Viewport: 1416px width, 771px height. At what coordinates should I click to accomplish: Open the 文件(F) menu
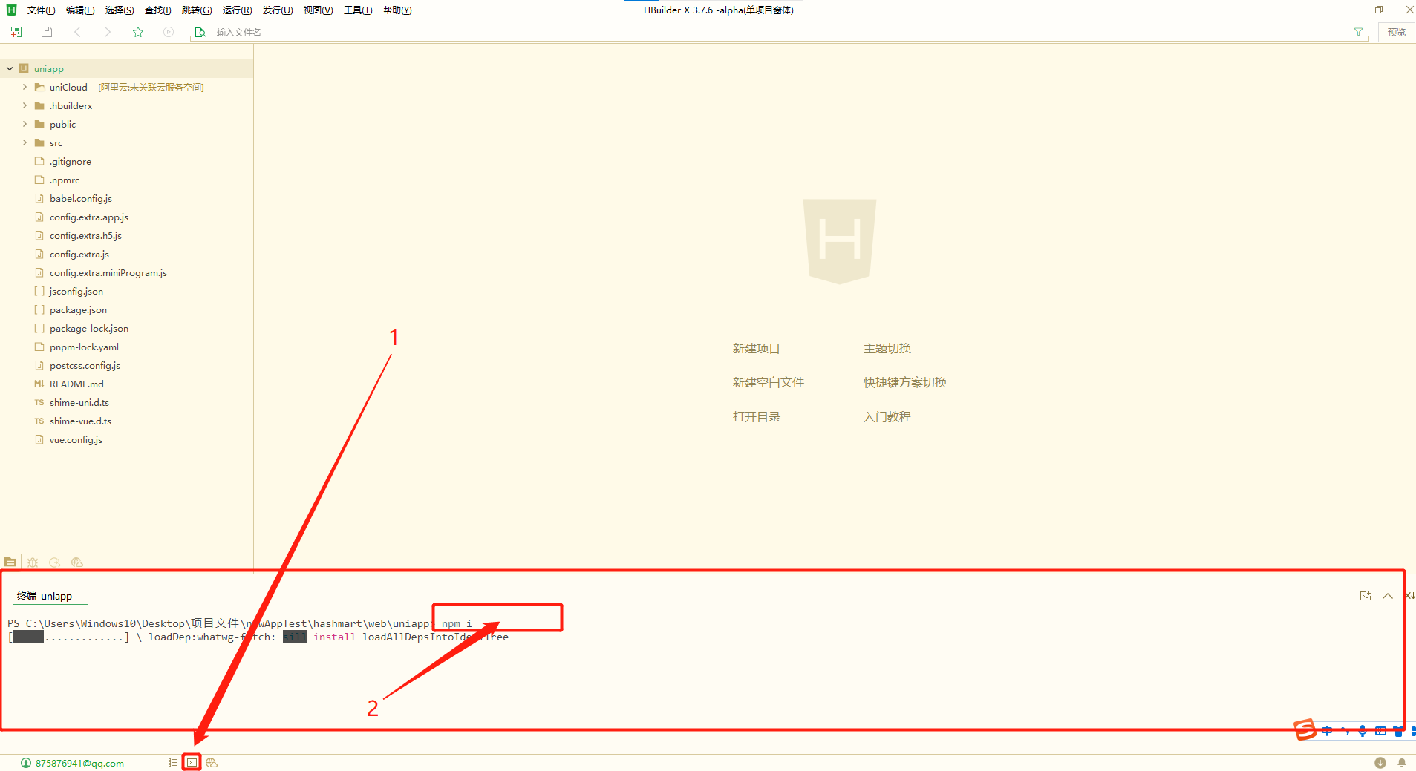click(x=41, y=10)
